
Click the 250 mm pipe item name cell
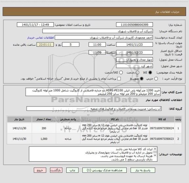coord(115,128)
